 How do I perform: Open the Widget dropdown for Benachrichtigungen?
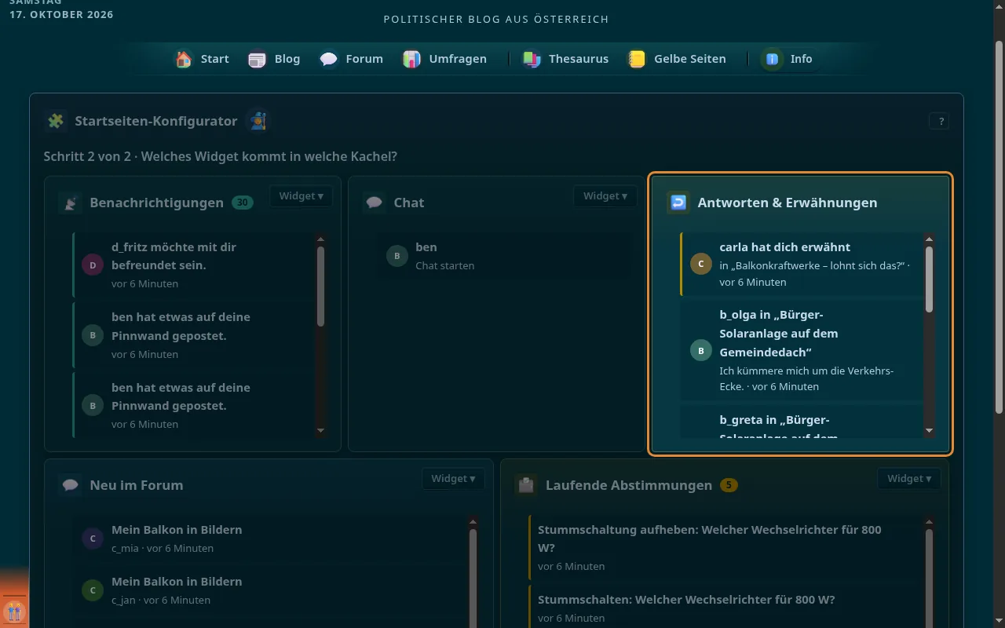click(x=301, y=196)
